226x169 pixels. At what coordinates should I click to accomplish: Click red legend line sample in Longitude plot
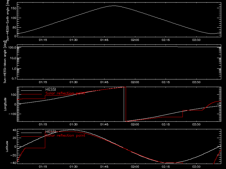31,94
